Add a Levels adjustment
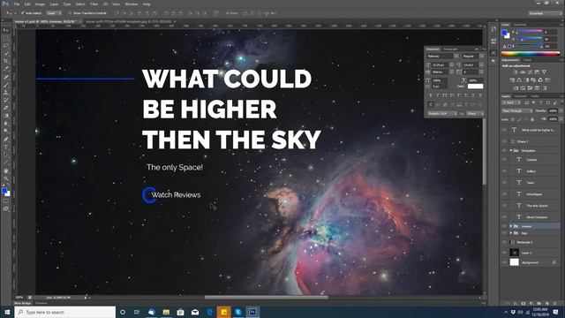This screenshot has width=565, height=318. coord(524,72)
